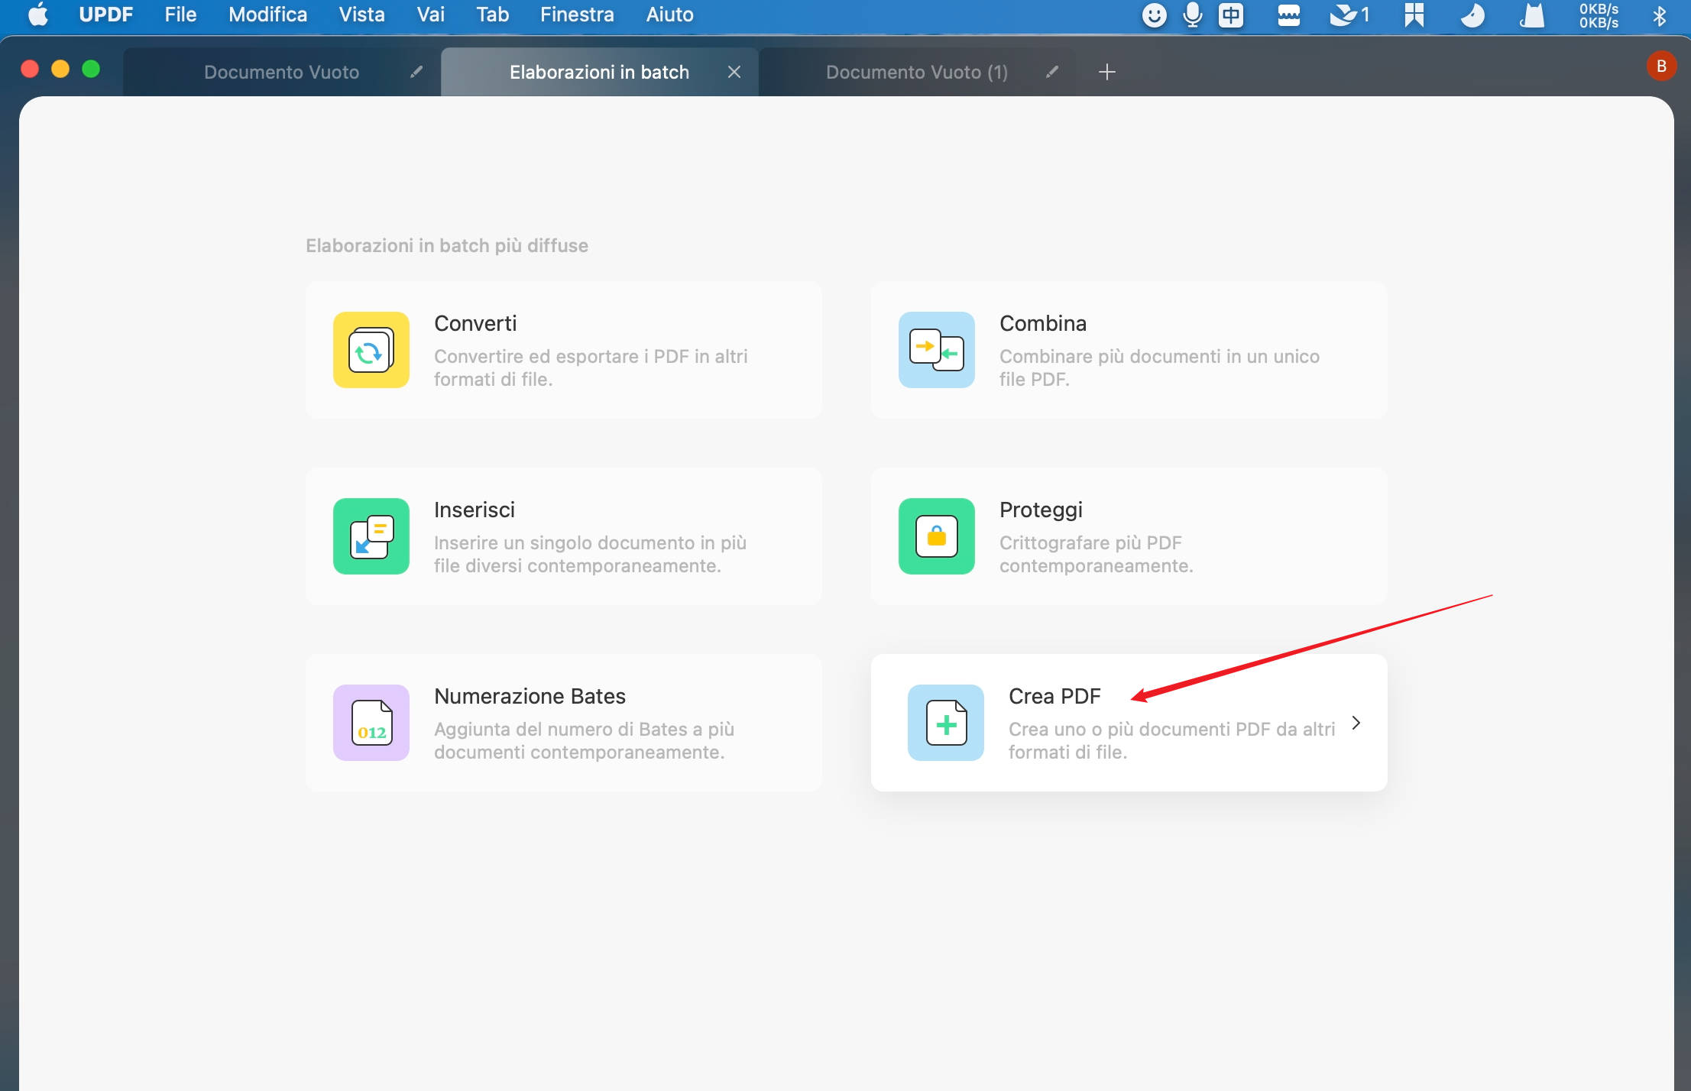The width and height of the screenshot is (1691, 1091).
Task: Add a new tab with plus button
Action: 1107,72
